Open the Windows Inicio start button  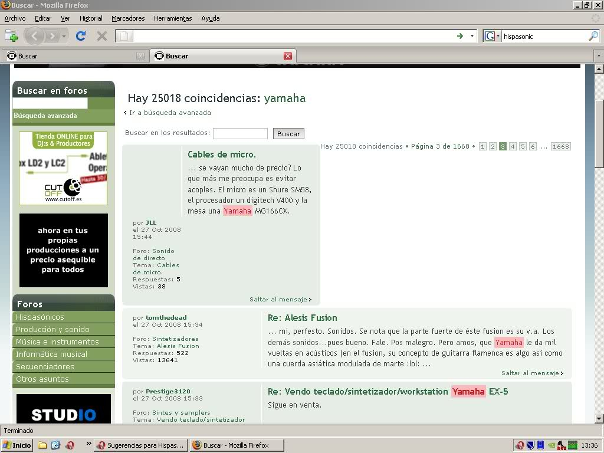[x=17, y=445]
